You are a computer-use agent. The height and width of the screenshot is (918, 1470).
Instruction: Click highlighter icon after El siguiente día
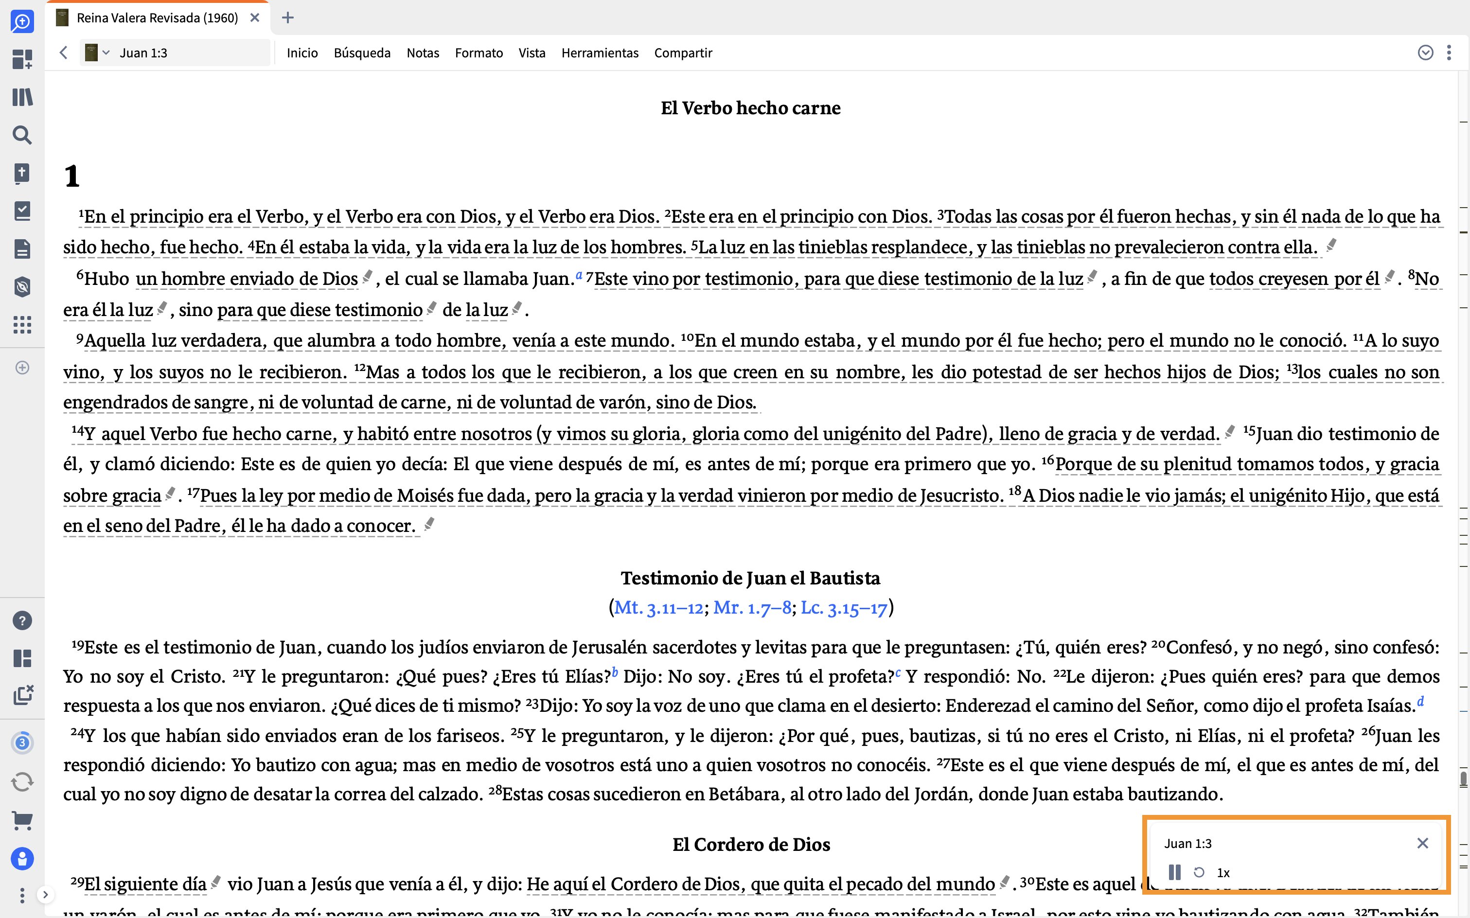coord(215,882)
